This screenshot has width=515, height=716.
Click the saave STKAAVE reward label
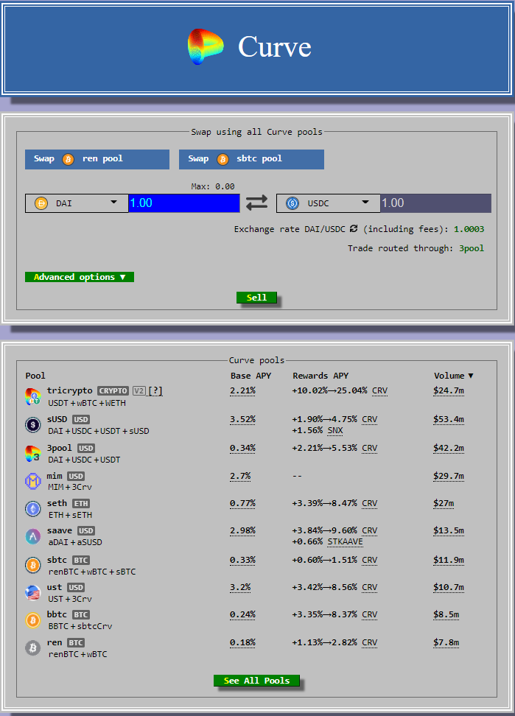pos(345,541)
